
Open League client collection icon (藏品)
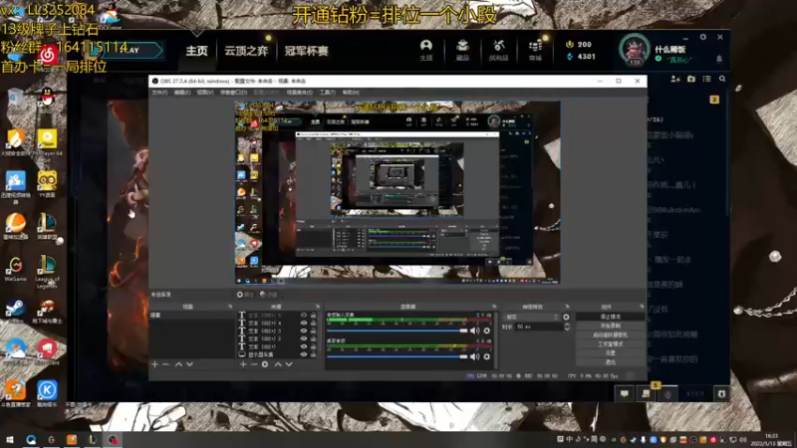462,51
